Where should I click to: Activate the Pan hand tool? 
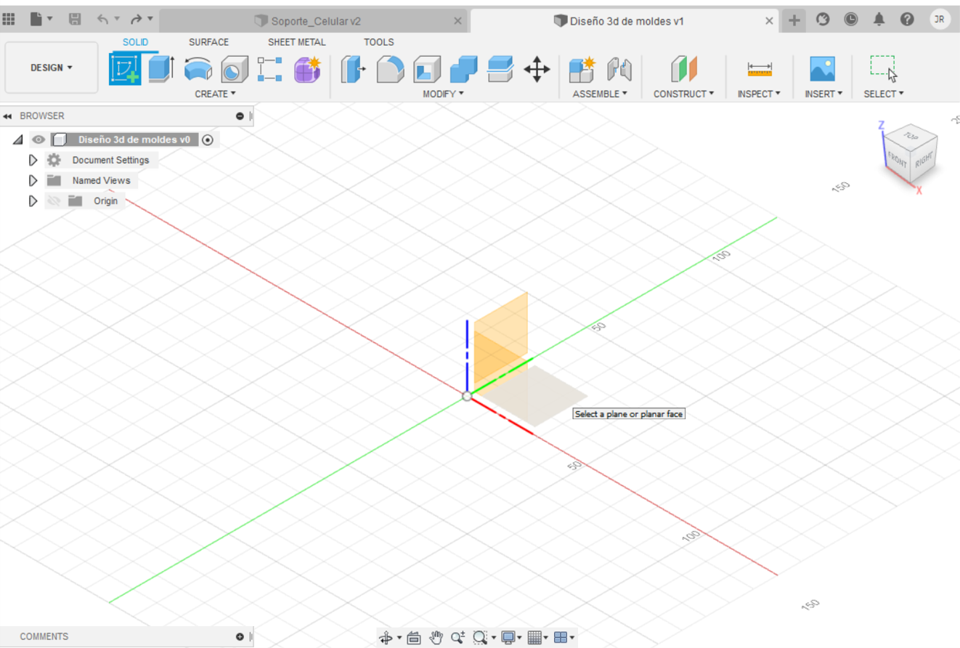tap(436, 638)
